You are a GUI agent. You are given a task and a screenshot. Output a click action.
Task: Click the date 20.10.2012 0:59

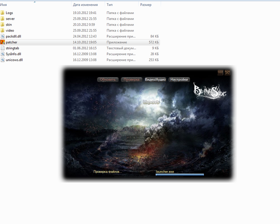[x=84, y=25]
